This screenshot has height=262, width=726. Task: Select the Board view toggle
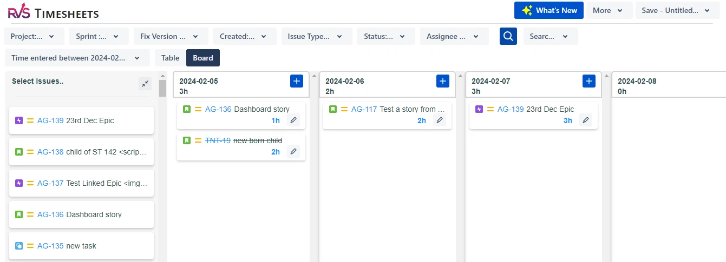(x=203, y=58)
